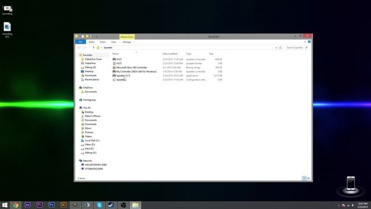Open OBS from the taskbar
The height and width of the screenshot is (209, 371).
123,205
